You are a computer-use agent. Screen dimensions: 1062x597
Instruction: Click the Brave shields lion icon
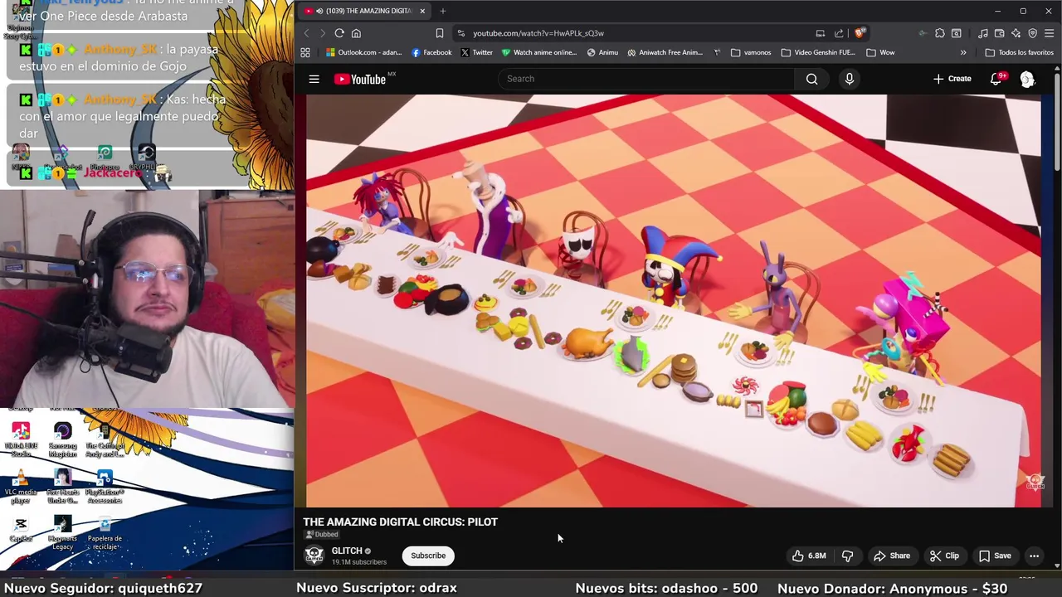(x=860, y=33)
